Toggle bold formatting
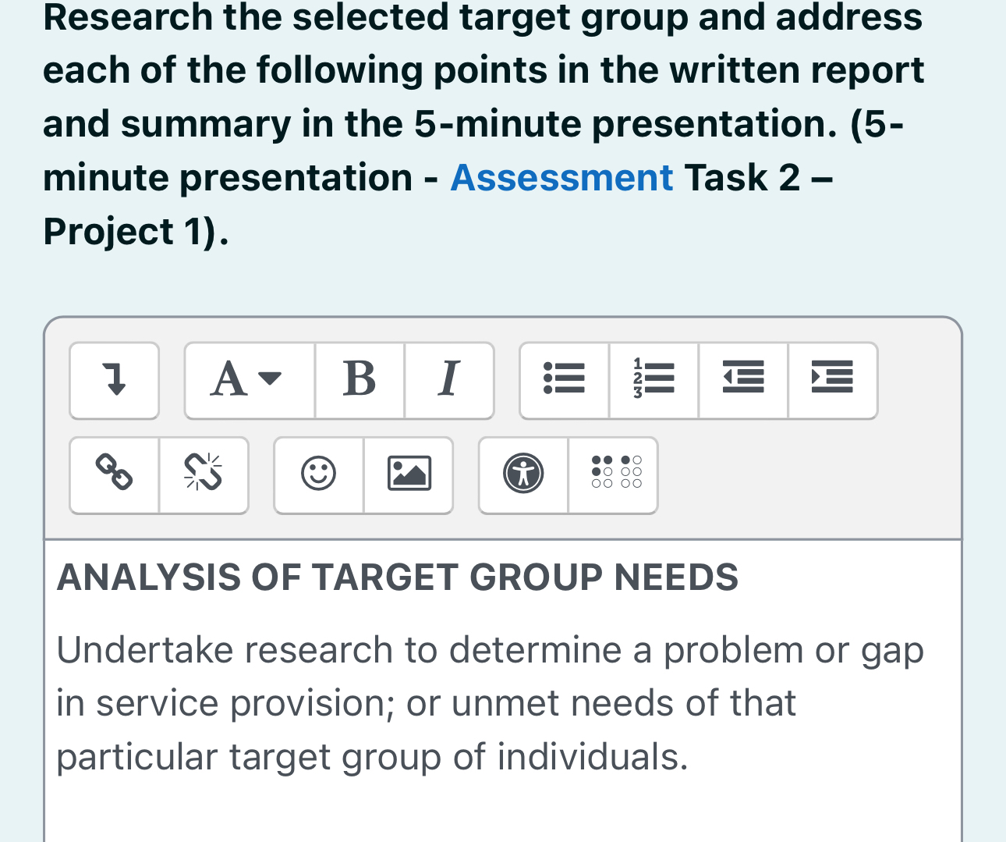This screenshot has width=1006, height=842. pyautogui.click(x=359, y=380)
